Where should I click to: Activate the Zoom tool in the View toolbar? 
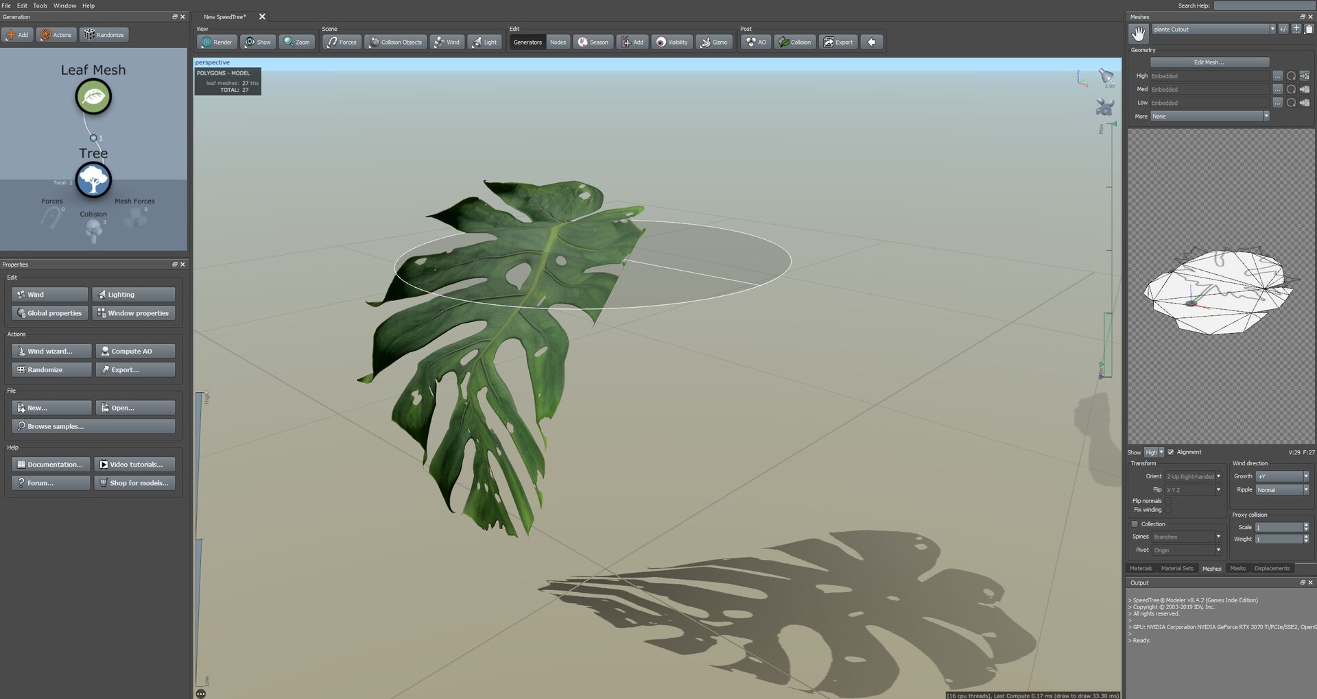tap(296, 42)
